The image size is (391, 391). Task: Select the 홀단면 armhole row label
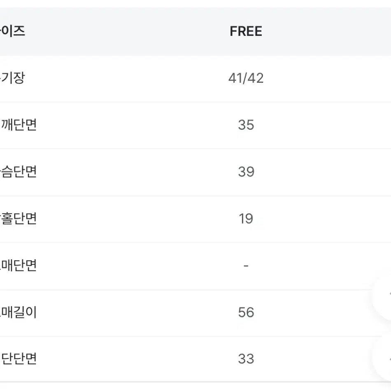click(19, 219)
